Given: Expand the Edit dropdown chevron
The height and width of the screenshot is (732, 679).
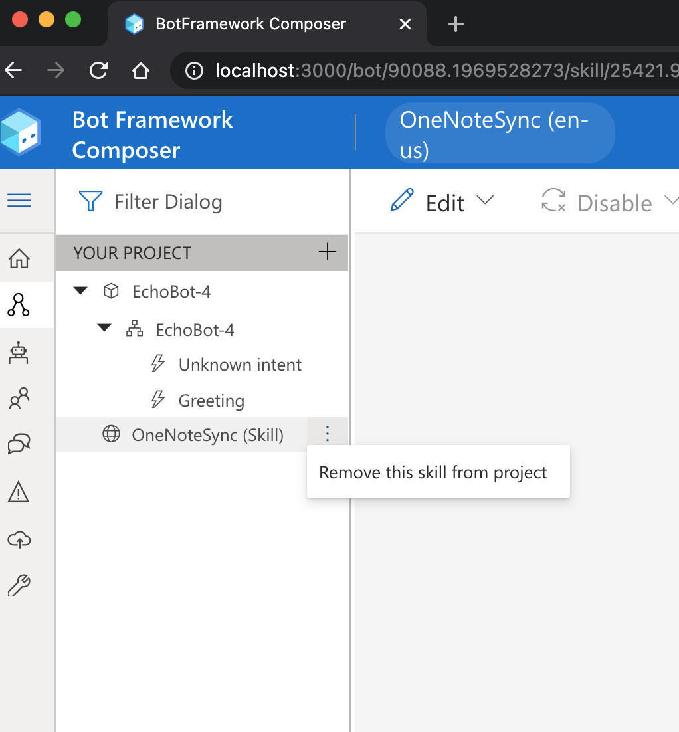Looking at the screenshot, I should 485,201.
